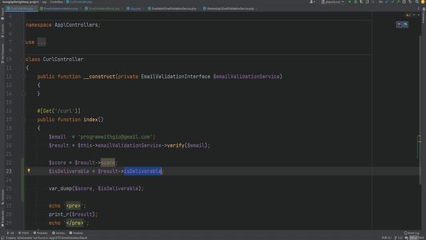Click the Run button in the toolbar
Image resolution: width=426 pixels, height=240 pixels.
[349, 2]
